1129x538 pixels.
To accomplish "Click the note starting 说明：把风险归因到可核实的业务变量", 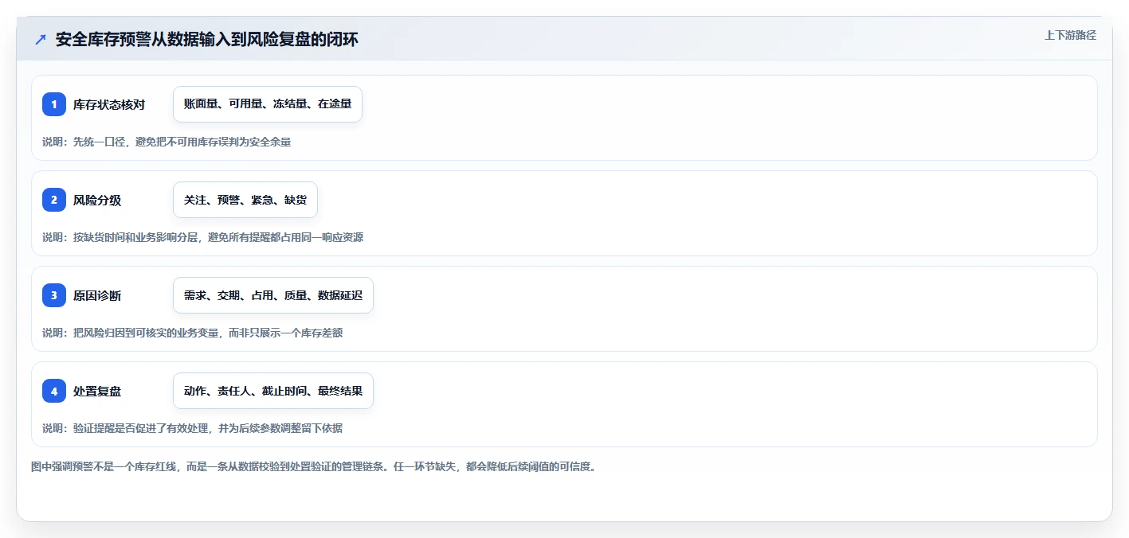I will (x=193, y=333).
